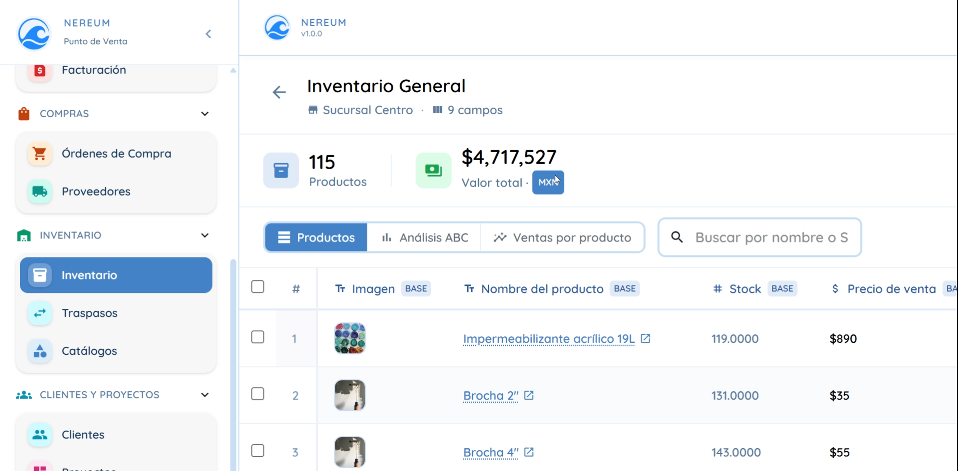Click the Proveedores truck icon
Image resolution: width=958 pixels, height=471 pixels.
pos(40,192)
